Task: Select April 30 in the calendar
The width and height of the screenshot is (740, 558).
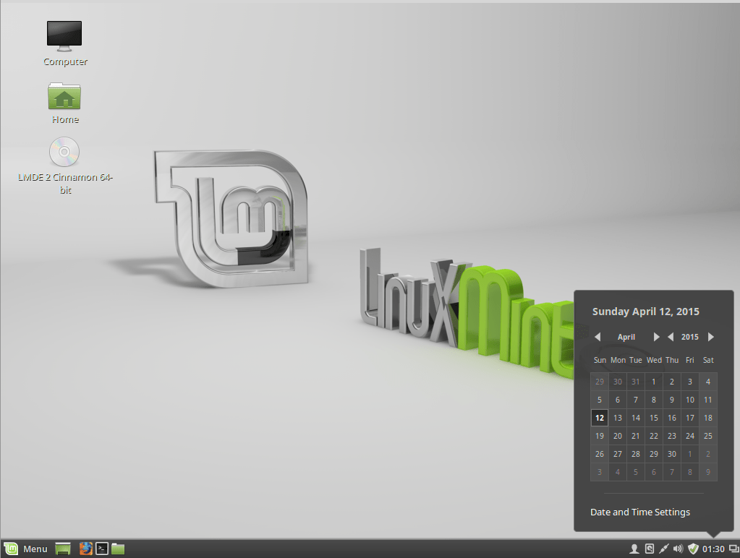Action: (x=672, y=454)
